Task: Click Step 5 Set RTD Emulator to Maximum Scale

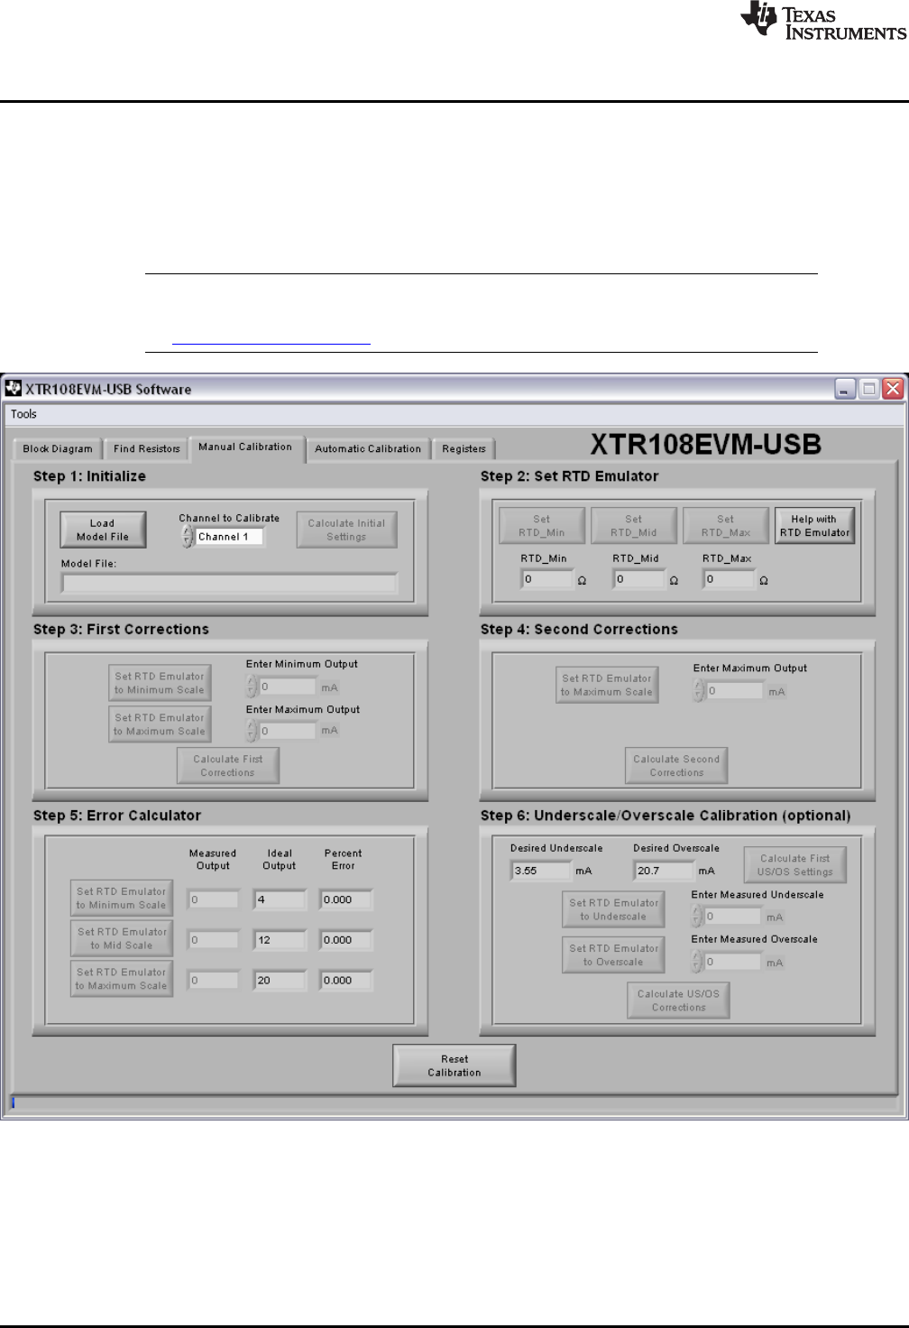Action: (x=122, y=979)
